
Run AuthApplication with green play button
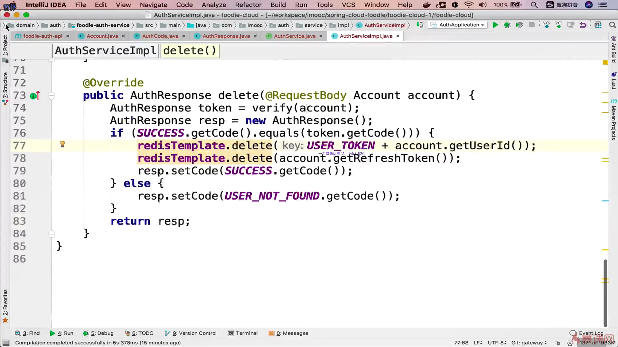pyautogui.click(x=495, y=25)
